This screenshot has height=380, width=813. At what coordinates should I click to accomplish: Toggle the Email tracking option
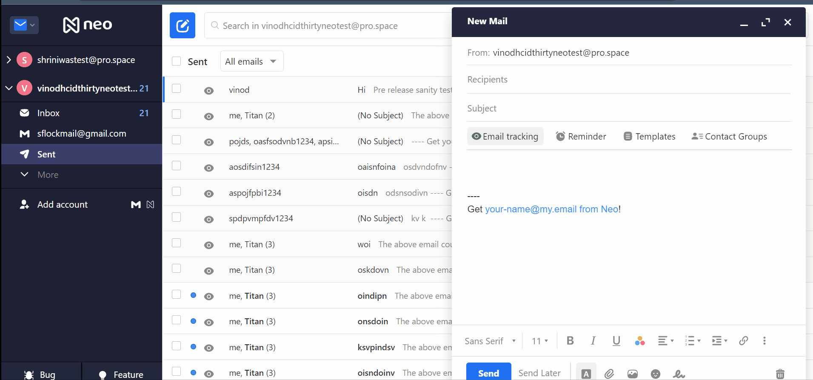[x=505, y=136]
